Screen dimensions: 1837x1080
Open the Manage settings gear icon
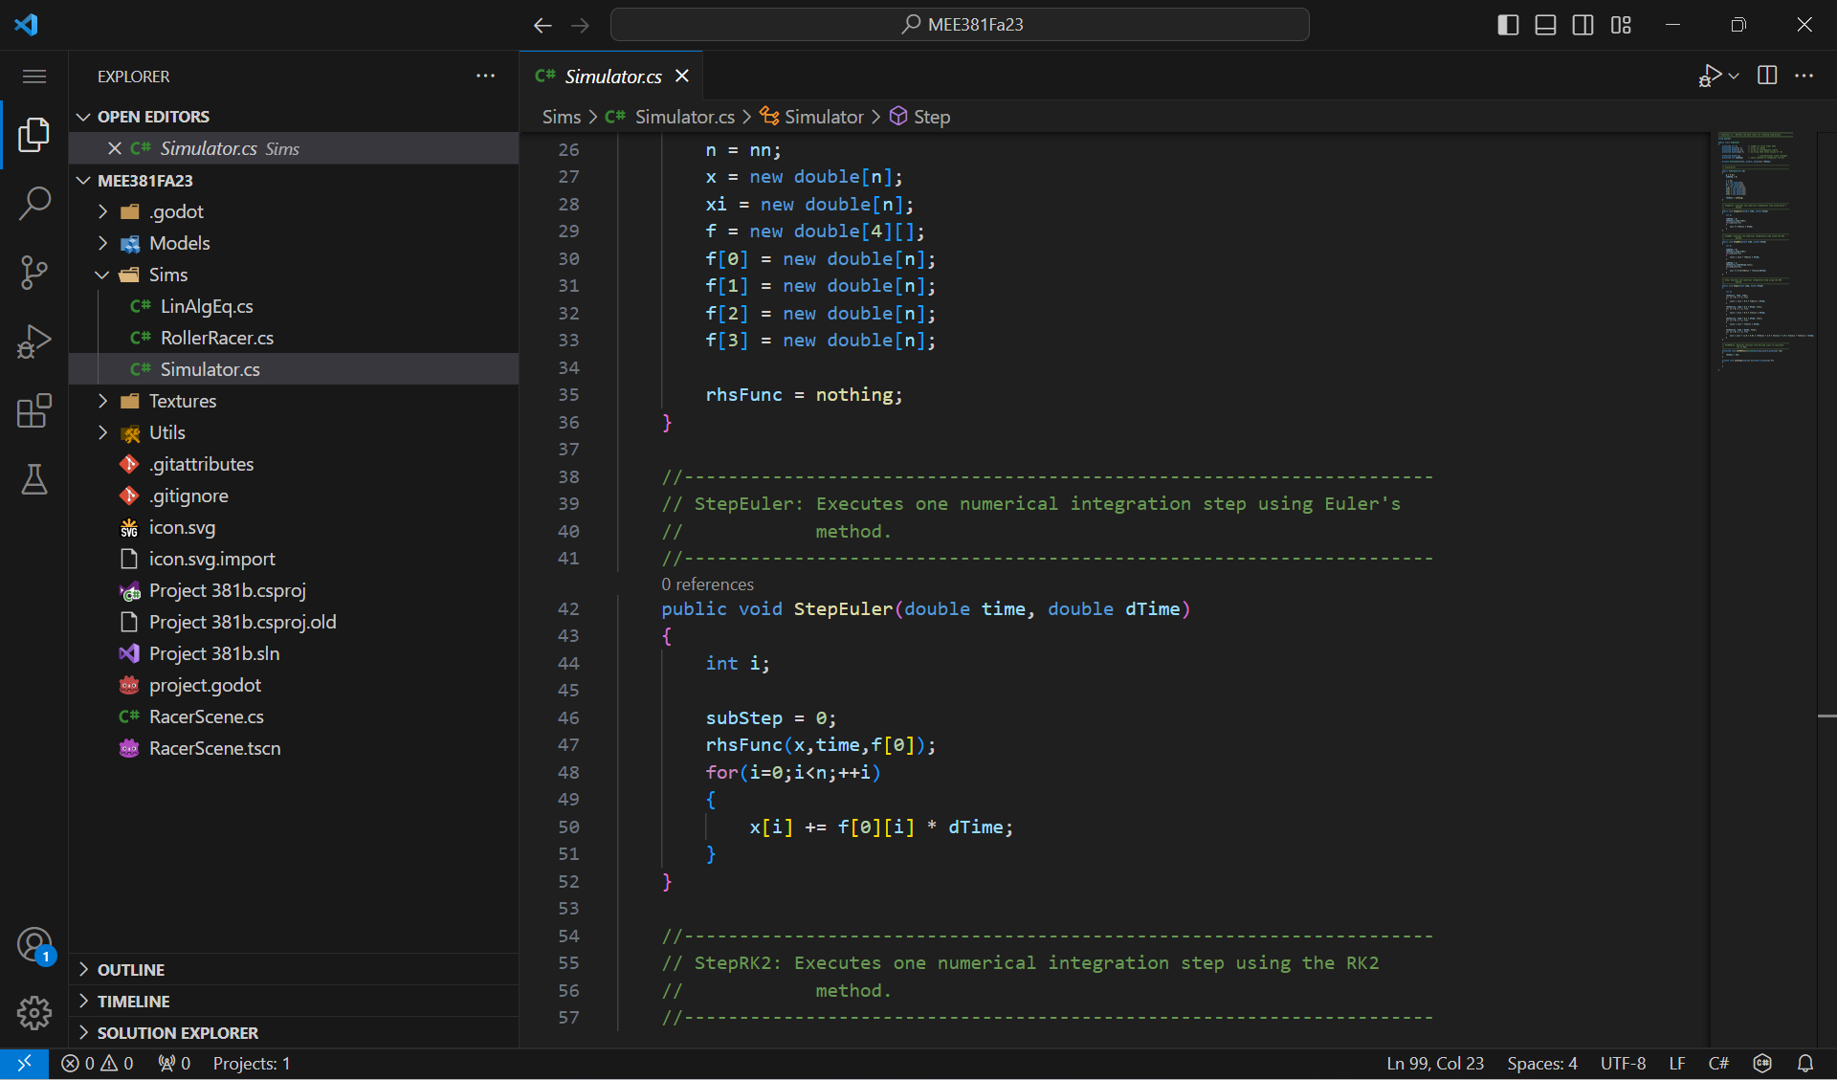[34, 1013]
